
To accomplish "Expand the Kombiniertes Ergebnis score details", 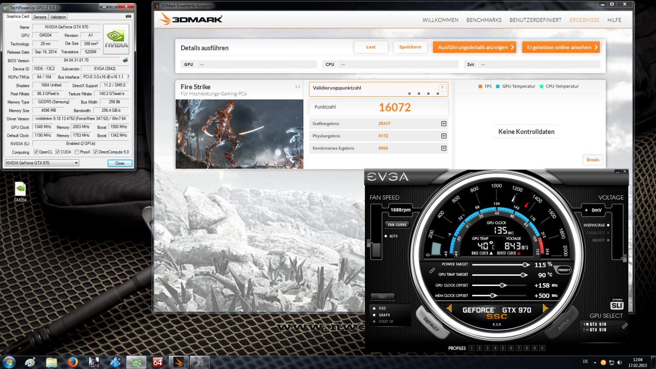I will tap(444, 148).
